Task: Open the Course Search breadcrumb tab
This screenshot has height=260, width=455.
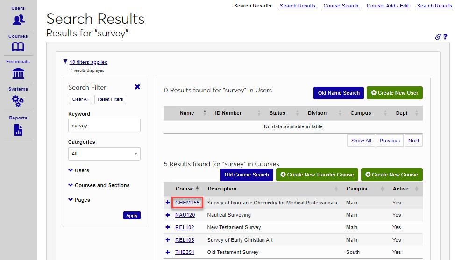Action: pos(341,6)
